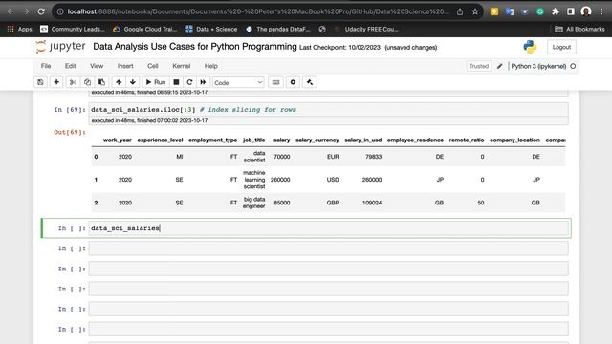This screenshot has height=344, width=612.
Task: Insert a cell below with plus icon
Action: [x=56, y=82]
